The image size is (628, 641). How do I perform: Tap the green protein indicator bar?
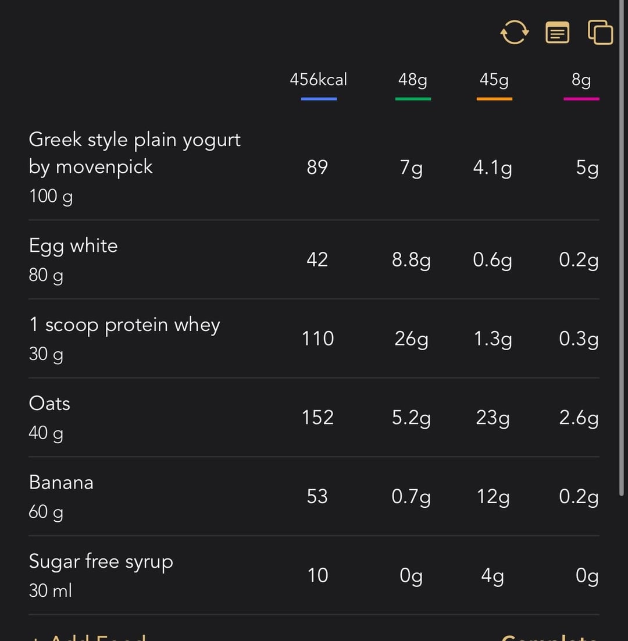tap(413, 99)
